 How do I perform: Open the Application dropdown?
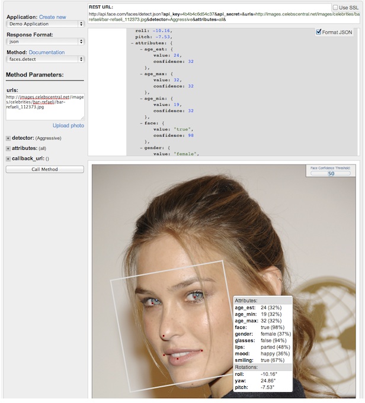(45, 24)
